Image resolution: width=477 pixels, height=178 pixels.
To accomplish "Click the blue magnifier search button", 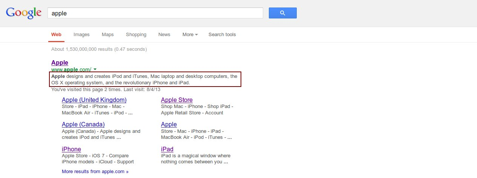I will (x=282, y=13).
